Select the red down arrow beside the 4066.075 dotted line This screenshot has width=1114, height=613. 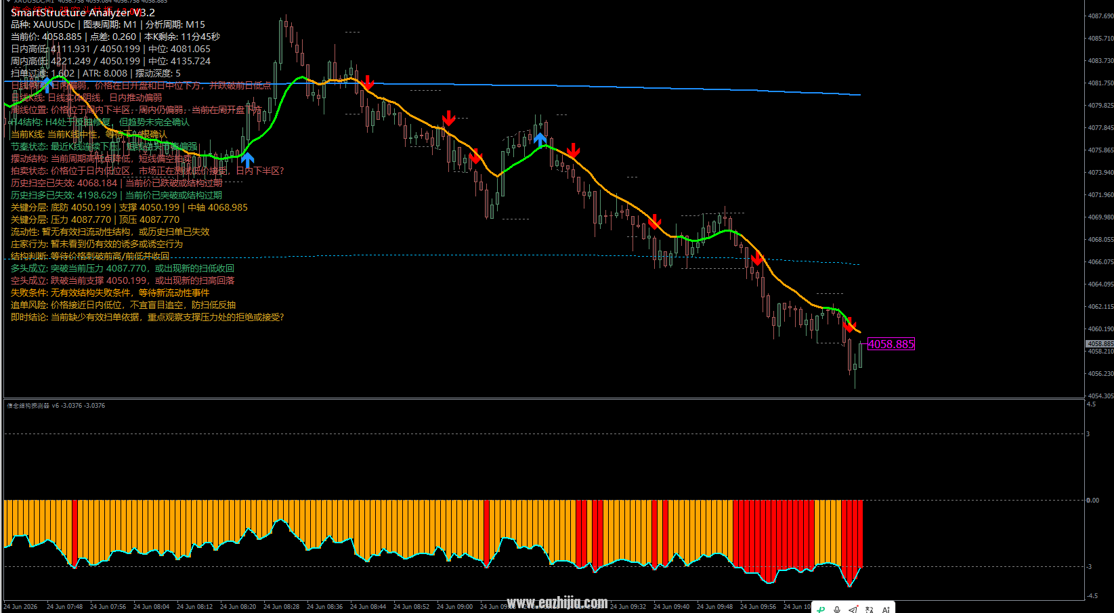click(x=757, y=258)
